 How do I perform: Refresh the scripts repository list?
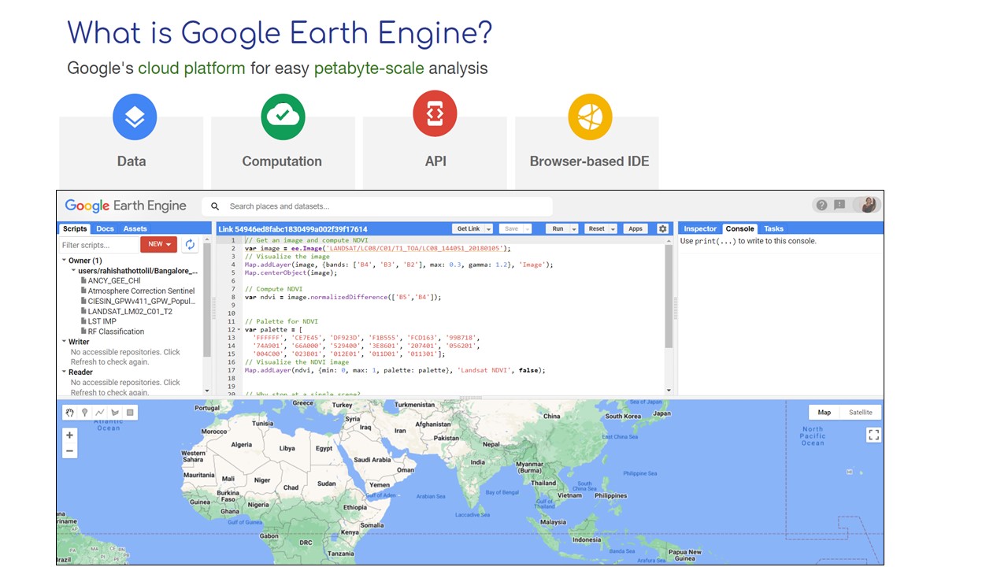click(190, 244)
